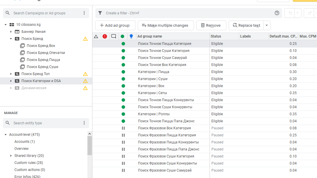Screen dimensions: 317x178
Task: Click the funnel filter icon
Action: point(100,13)
